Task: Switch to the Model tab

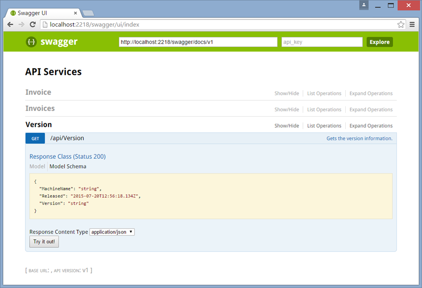Action: pyautogui.click(x=37, y=167)
